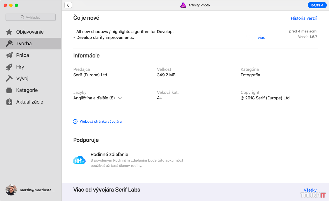
Task: Buy the app for 54,99 €
Action: click(x=317, y=5)
